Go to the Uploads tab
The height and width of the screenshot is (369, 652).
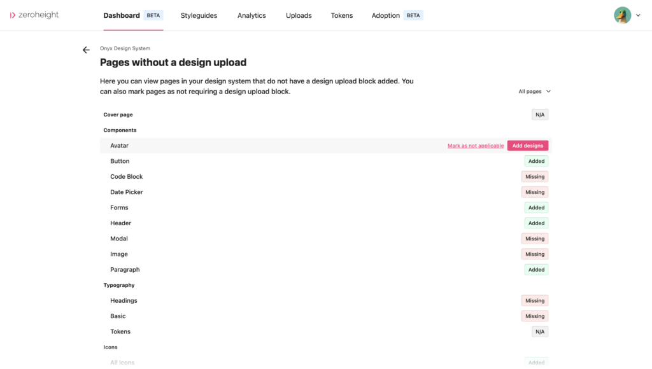coord(299,15)
